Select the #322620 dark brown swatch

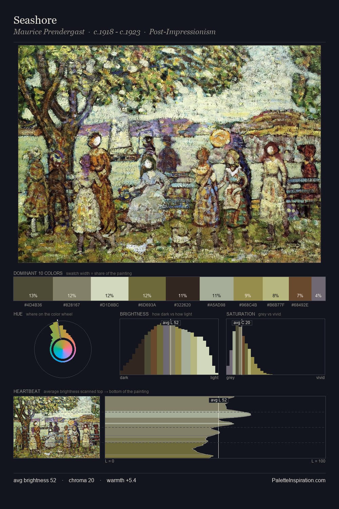point(183,289)
